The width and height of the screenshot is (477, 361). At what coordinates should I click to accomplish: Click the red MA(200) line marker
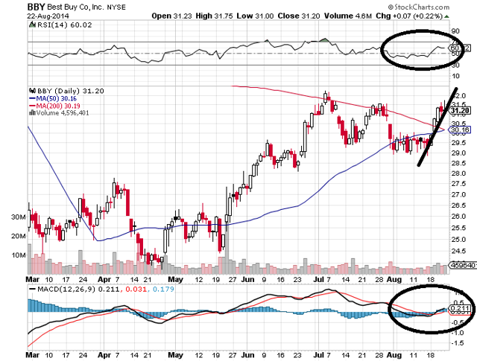[x=32, y=106]
